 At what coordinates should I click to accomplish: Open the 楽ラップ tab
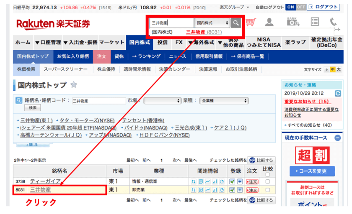tap(295, 42)
